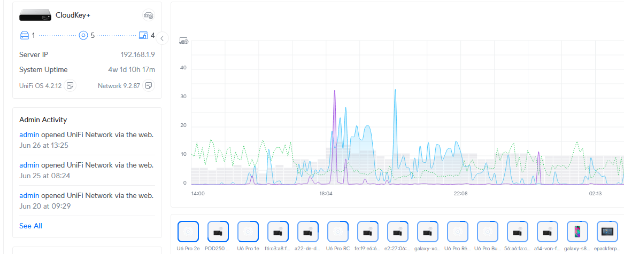Select the U6 Pro 2e device tile
The image size is (624, 254).
188,232
